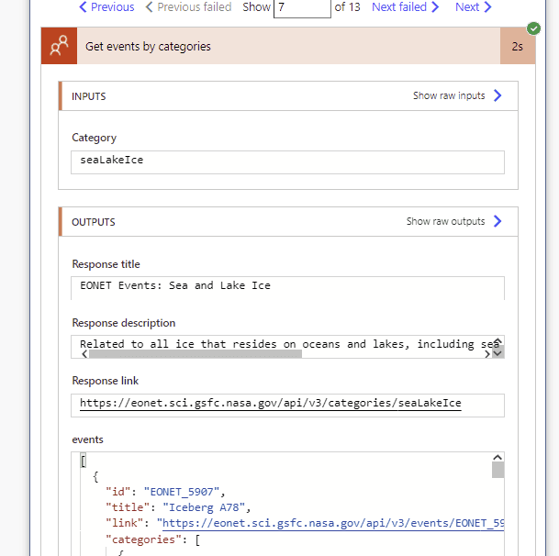Click events box scrollbar up arrow

[x=498, y=457]
